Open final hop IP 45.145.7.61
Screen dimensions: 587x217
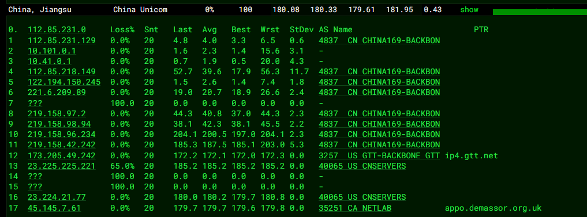[x=54, y=208]
